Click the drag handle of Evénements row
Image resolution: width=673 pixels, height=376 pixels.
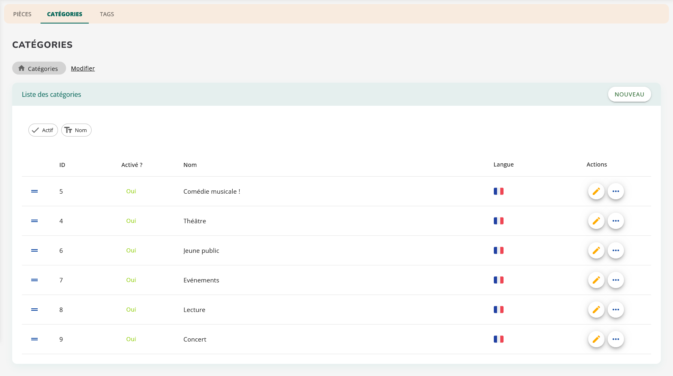[34, 280]
